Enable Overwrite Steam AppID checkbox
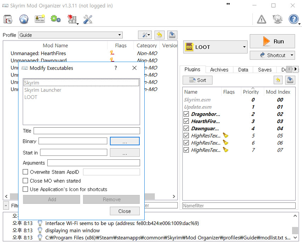 click(x=25, y=172)
